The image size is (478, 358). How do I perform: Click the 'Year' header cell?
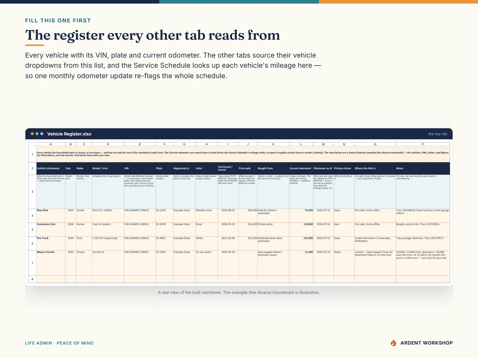(71, 168)
